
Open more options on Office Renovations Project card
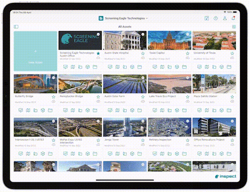[x=232, y=121]
